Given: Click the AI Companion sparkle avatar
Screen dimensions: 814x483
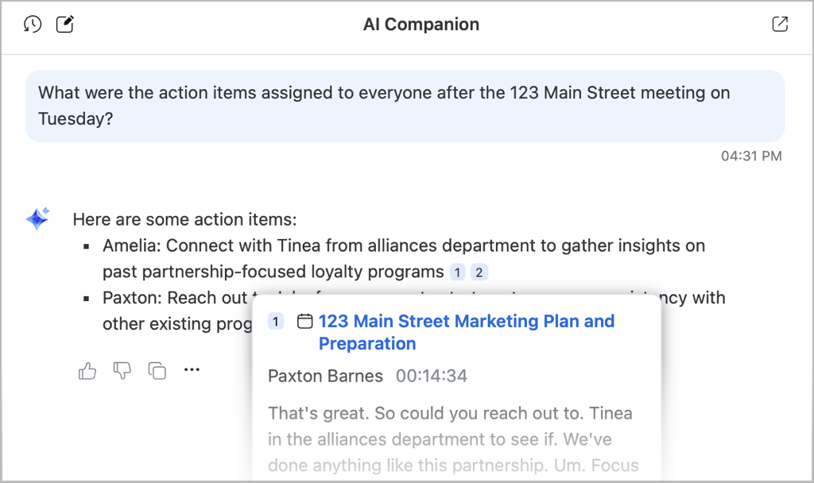Looking at the screenshot, I should point(37,218).
